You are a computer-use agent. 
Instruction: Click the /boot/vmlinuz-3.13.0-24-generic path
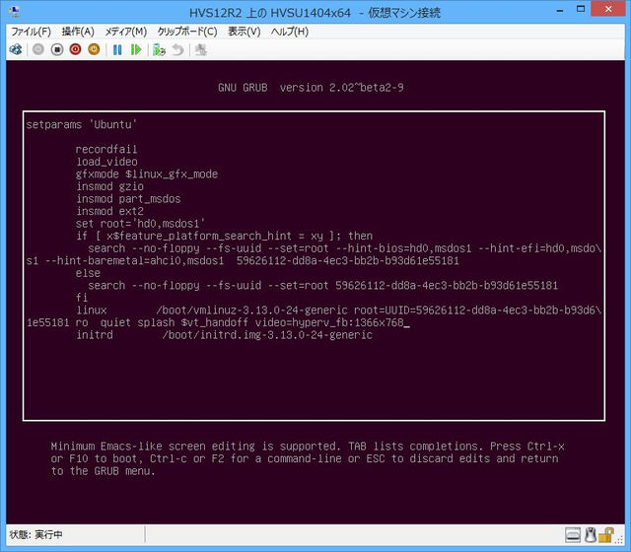click(x=252, y=310)
